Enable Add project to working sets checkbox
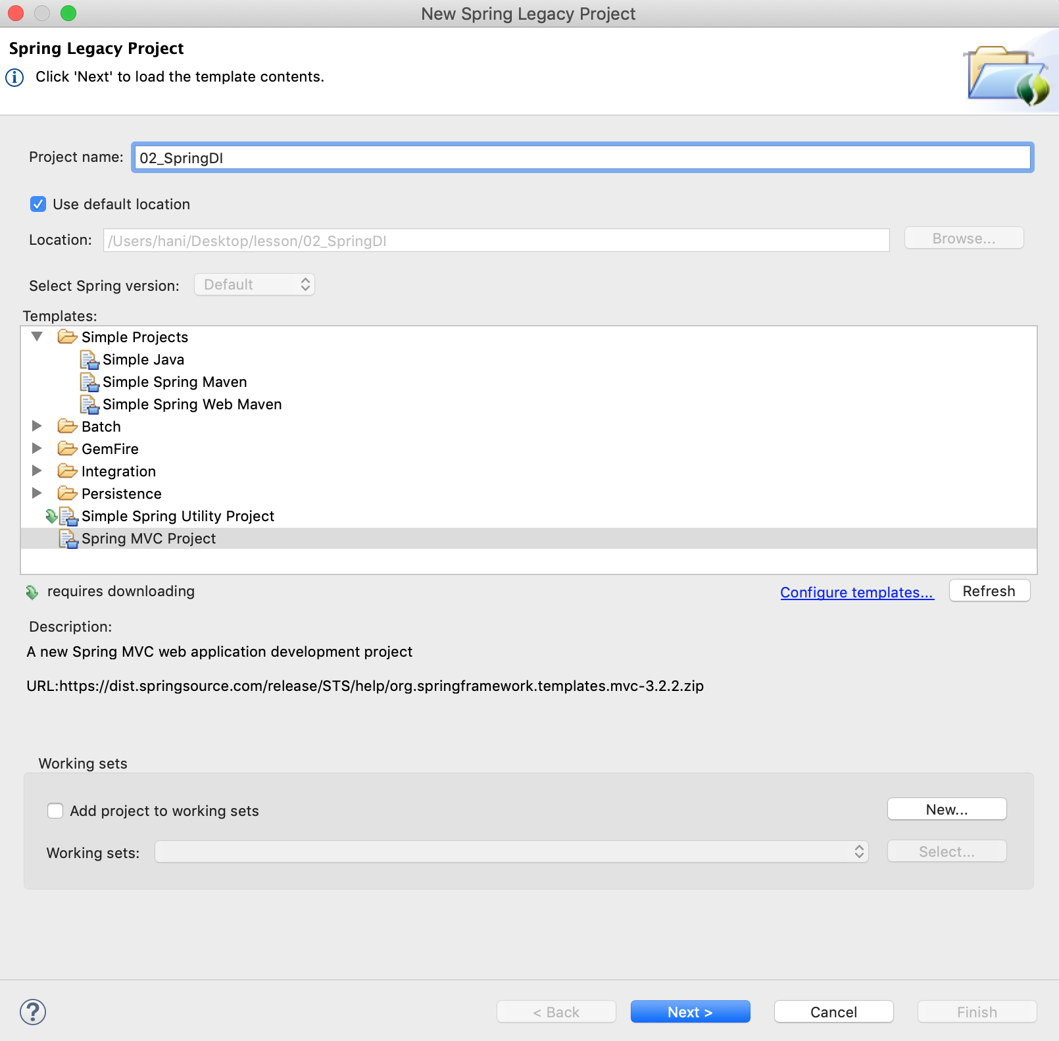 coord(55,811)
